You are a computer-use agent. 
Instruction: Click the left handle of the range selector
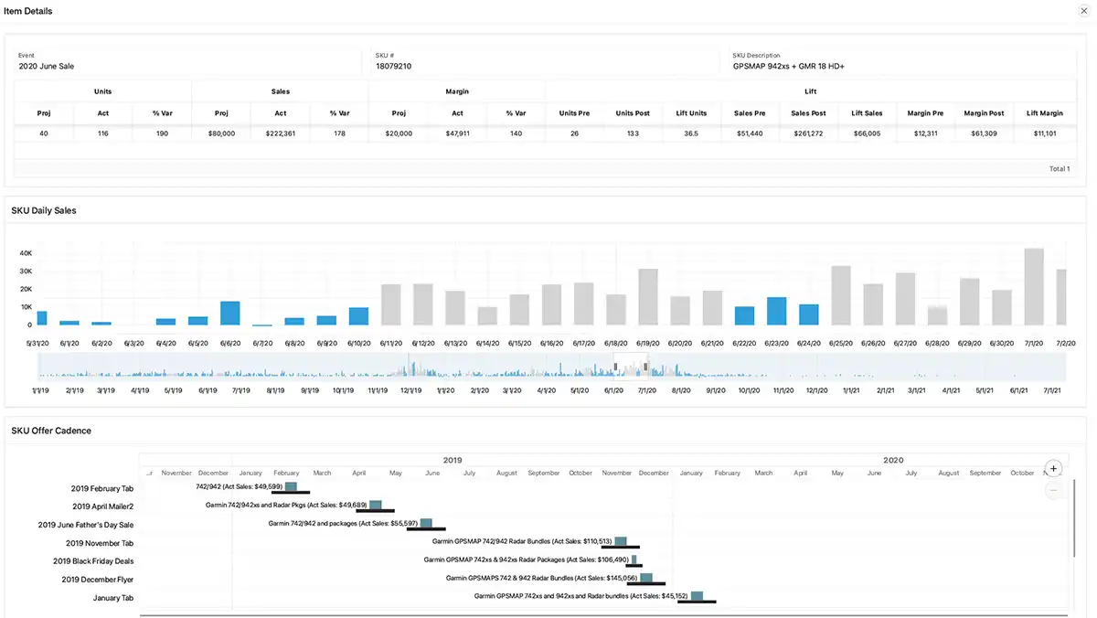tap(615, 367)
